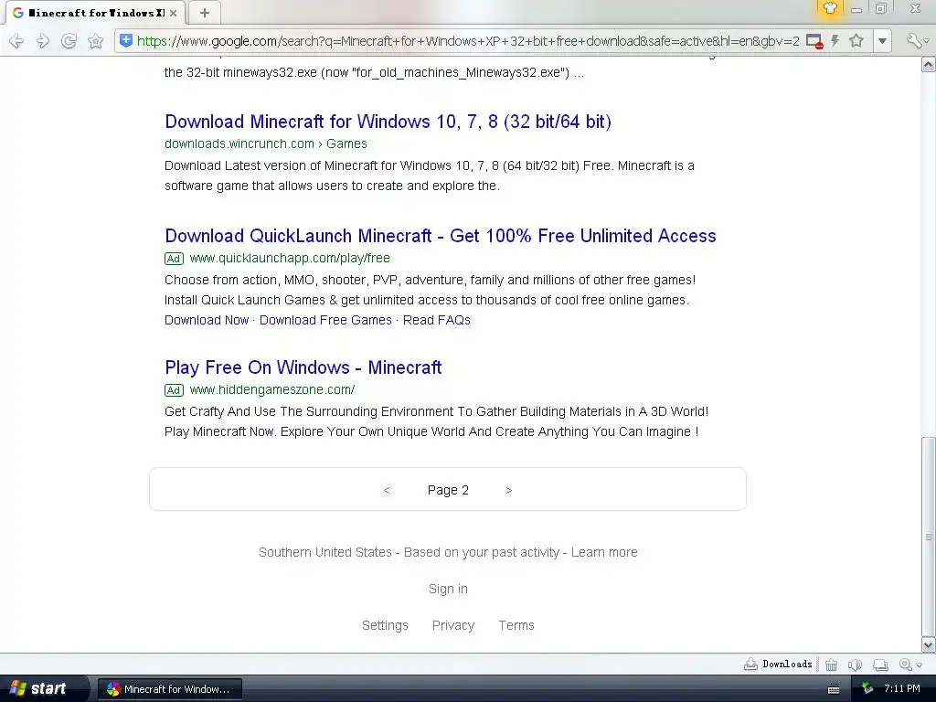Viewport: 936px width, 702px height.
Task: Switch to the Minecraft for Windows tab
Action: 95,13
